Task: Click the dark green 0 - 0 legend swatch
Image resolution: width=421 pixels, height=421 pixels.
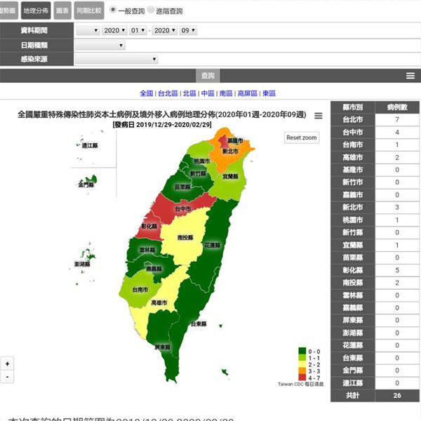Action: coord(302,352)
